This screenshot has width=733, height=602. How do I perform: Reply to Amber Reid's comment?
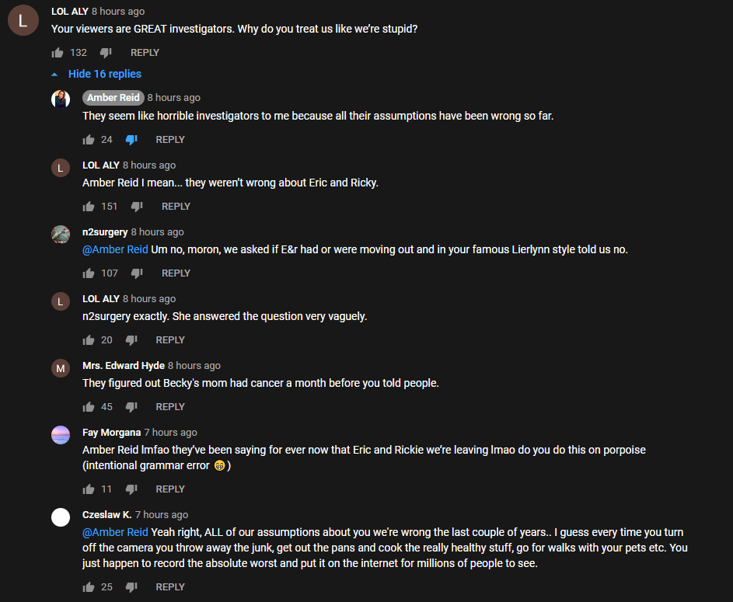tap(170, 140)
